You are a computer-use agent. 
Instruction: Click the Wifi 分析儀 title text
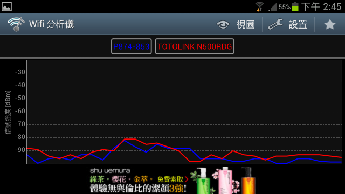click(52, 24)
